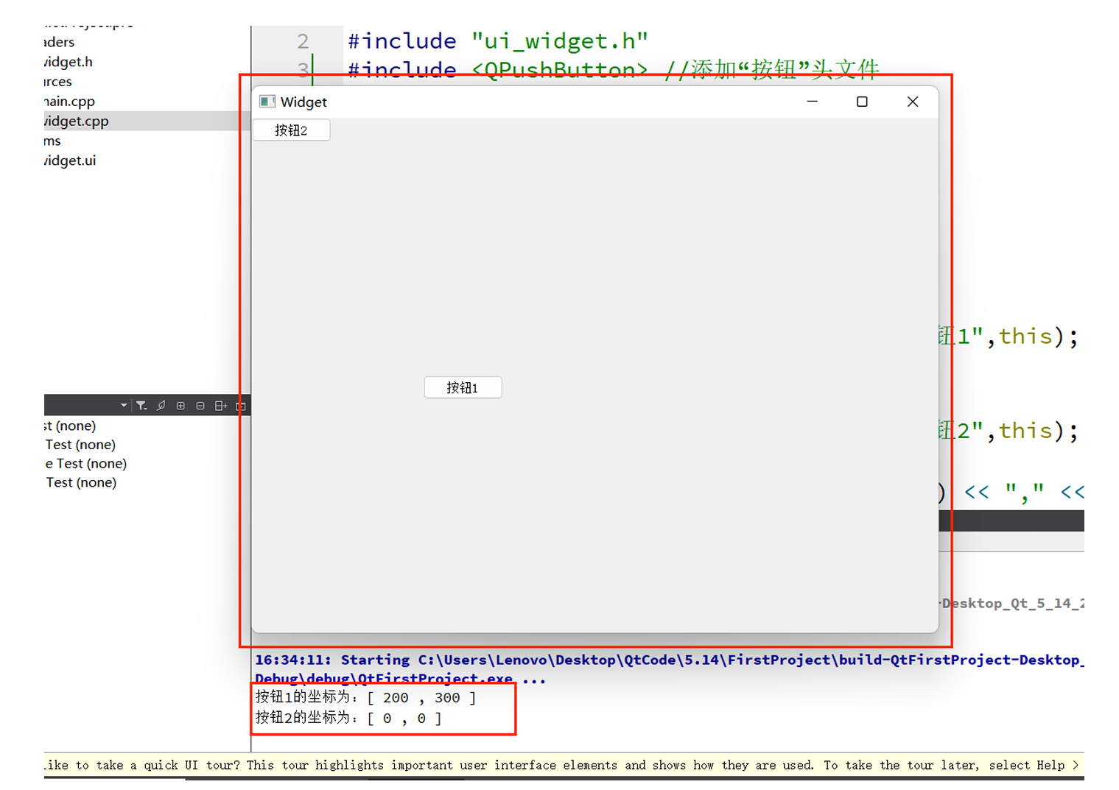1119x790 pixels.
Task: Open main.cpp from the project tree
Action: [69, 101]
